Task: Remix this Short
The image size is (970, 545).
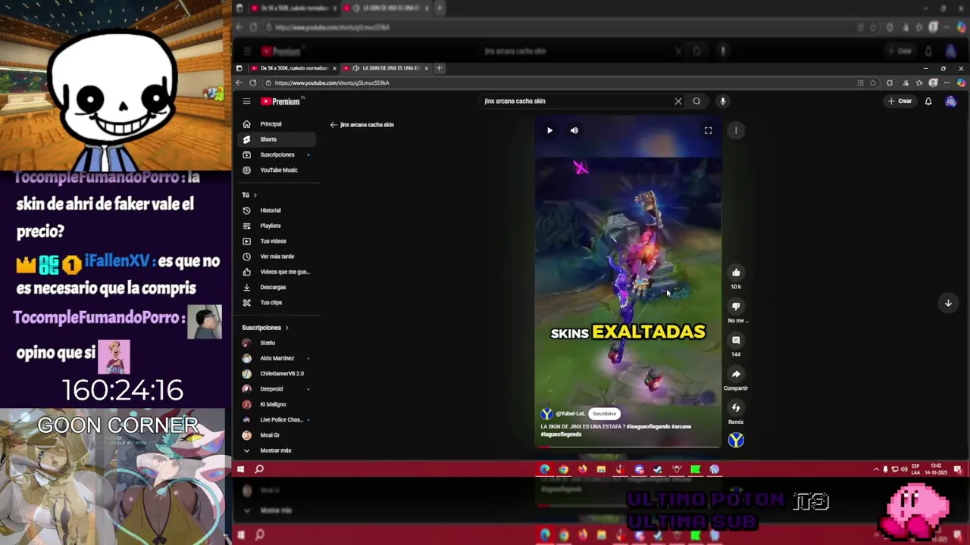Action: (736, 408)
